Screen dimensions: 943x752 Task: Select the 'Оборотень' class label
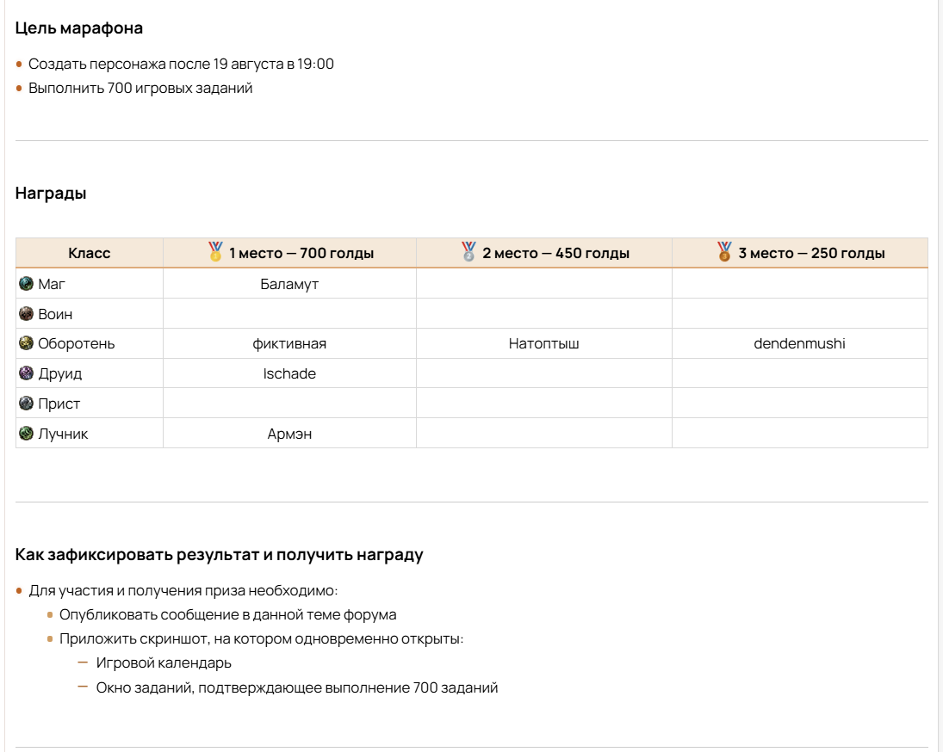(77, 343)
